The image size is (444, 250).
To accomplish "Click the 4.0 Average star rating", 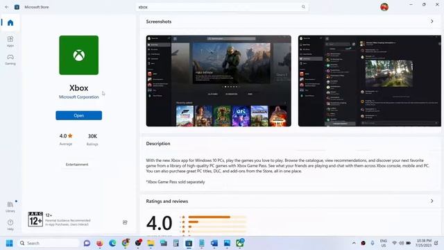I will 66,139.
